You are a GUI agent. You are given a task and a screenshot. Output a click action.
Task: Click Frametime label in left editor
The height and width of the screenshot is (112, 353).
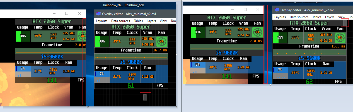click(x=130, y=50)
